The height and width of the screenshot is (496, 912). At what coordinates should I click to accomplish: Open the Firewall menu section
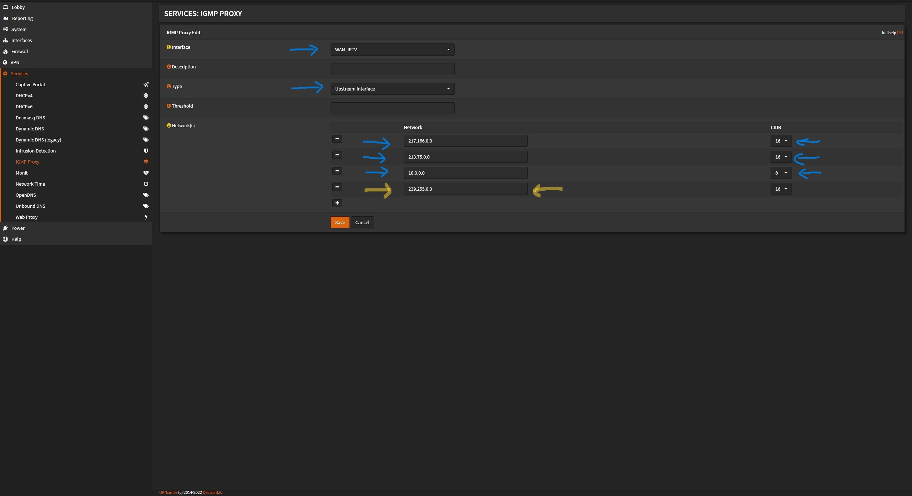(x=20, y=51)
